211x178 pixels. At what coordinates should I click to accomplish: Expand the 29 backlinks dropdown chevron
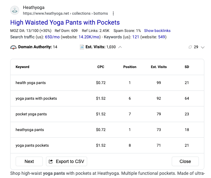point(202,47)
